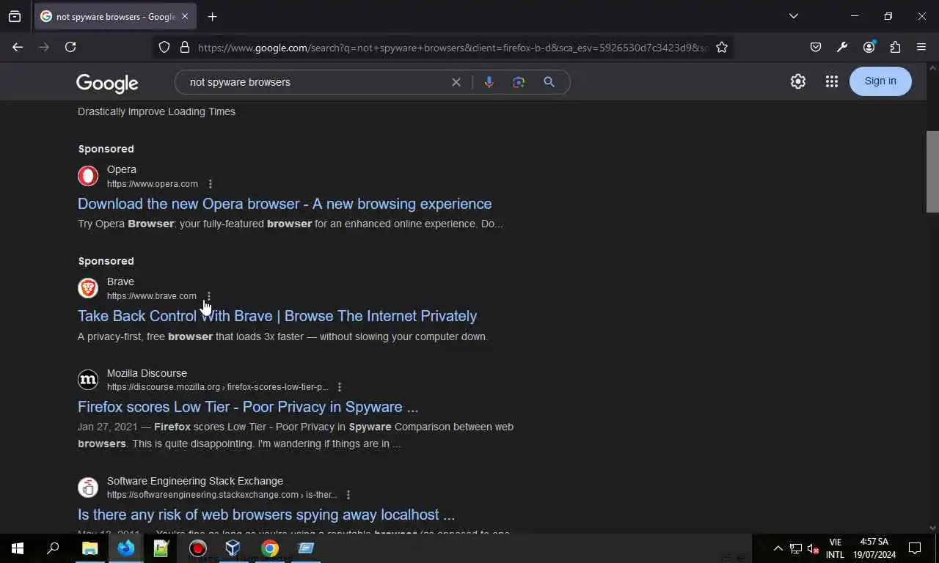Viewport: 939px width, 563px height.
Task: Open about-this-ad menu for Opera
Action: click(211, 184)
